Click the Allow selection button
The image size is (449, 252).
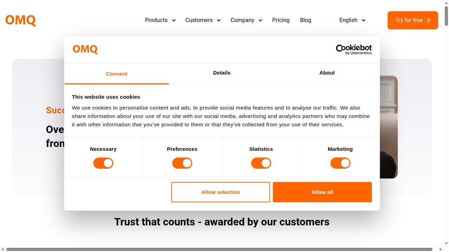tap(221, 192)
